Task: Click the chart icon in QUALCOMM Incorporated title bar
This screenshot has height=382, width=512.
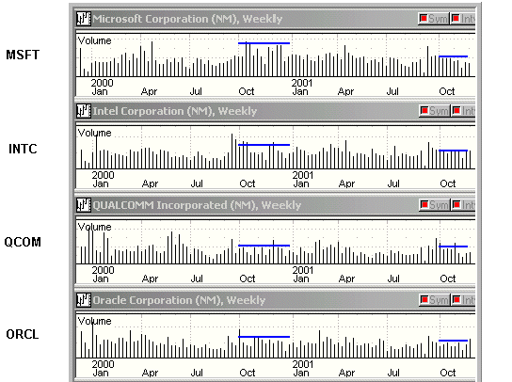Action: coord(83,205)
